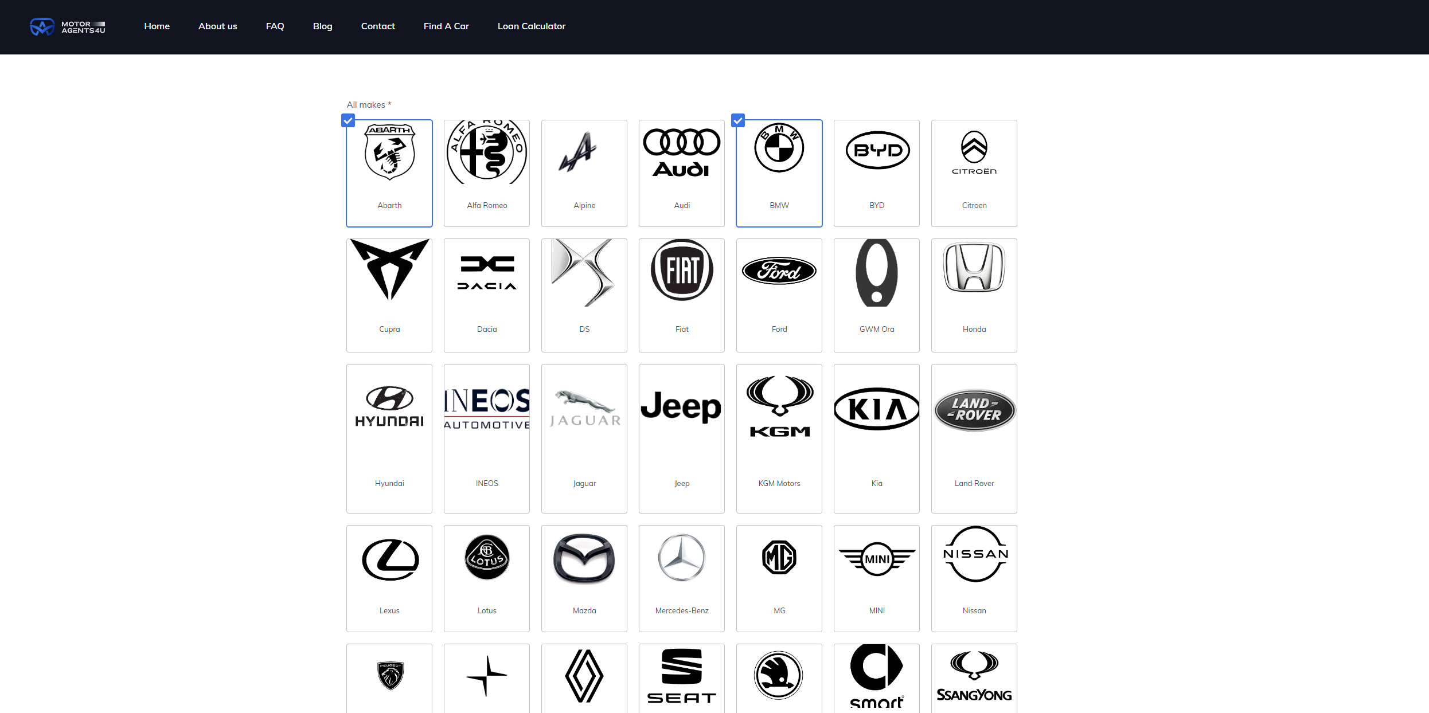This screenshot has width=1429, height=713.
Task: Select the Lotus logo
Action: (487, 557)
